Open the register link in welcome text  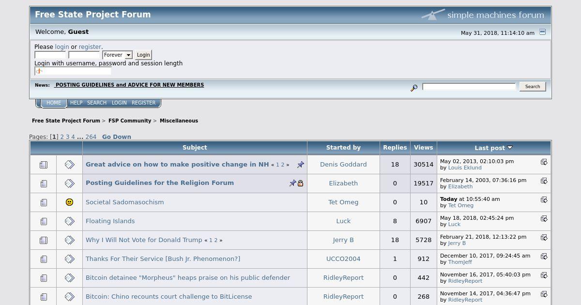tap(90, 47)
